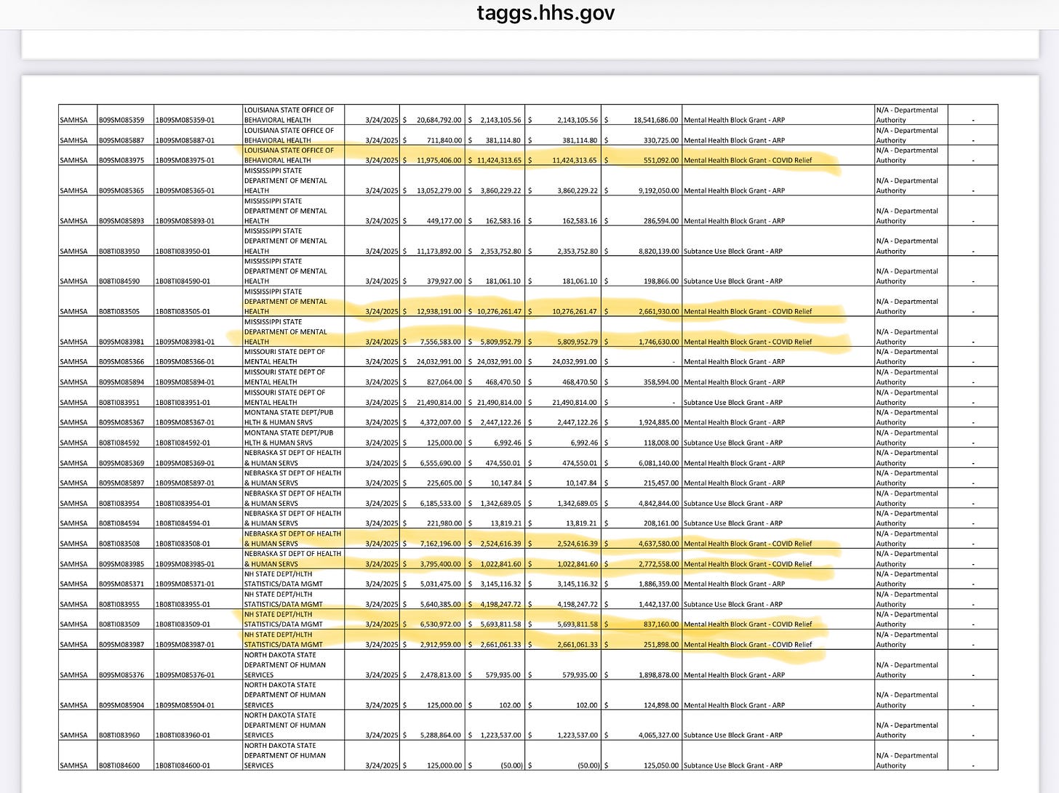This screenshot has width=1059, height=793.
Task: Click Mental Health Block Grant label in B09SM085897 row
Action: [735, 483]
